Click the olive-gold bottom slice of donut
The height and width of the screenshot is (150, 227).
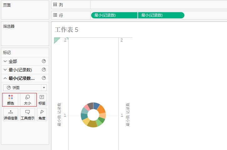92,124
